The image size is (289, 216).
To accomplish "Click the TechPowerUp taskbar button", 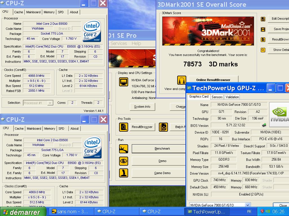I will click(x=207, y=211).
